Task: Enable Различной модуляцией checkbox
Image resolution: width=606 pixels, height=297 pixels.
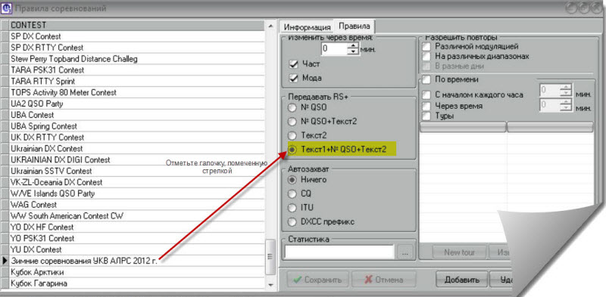Action: click(426, 47)
